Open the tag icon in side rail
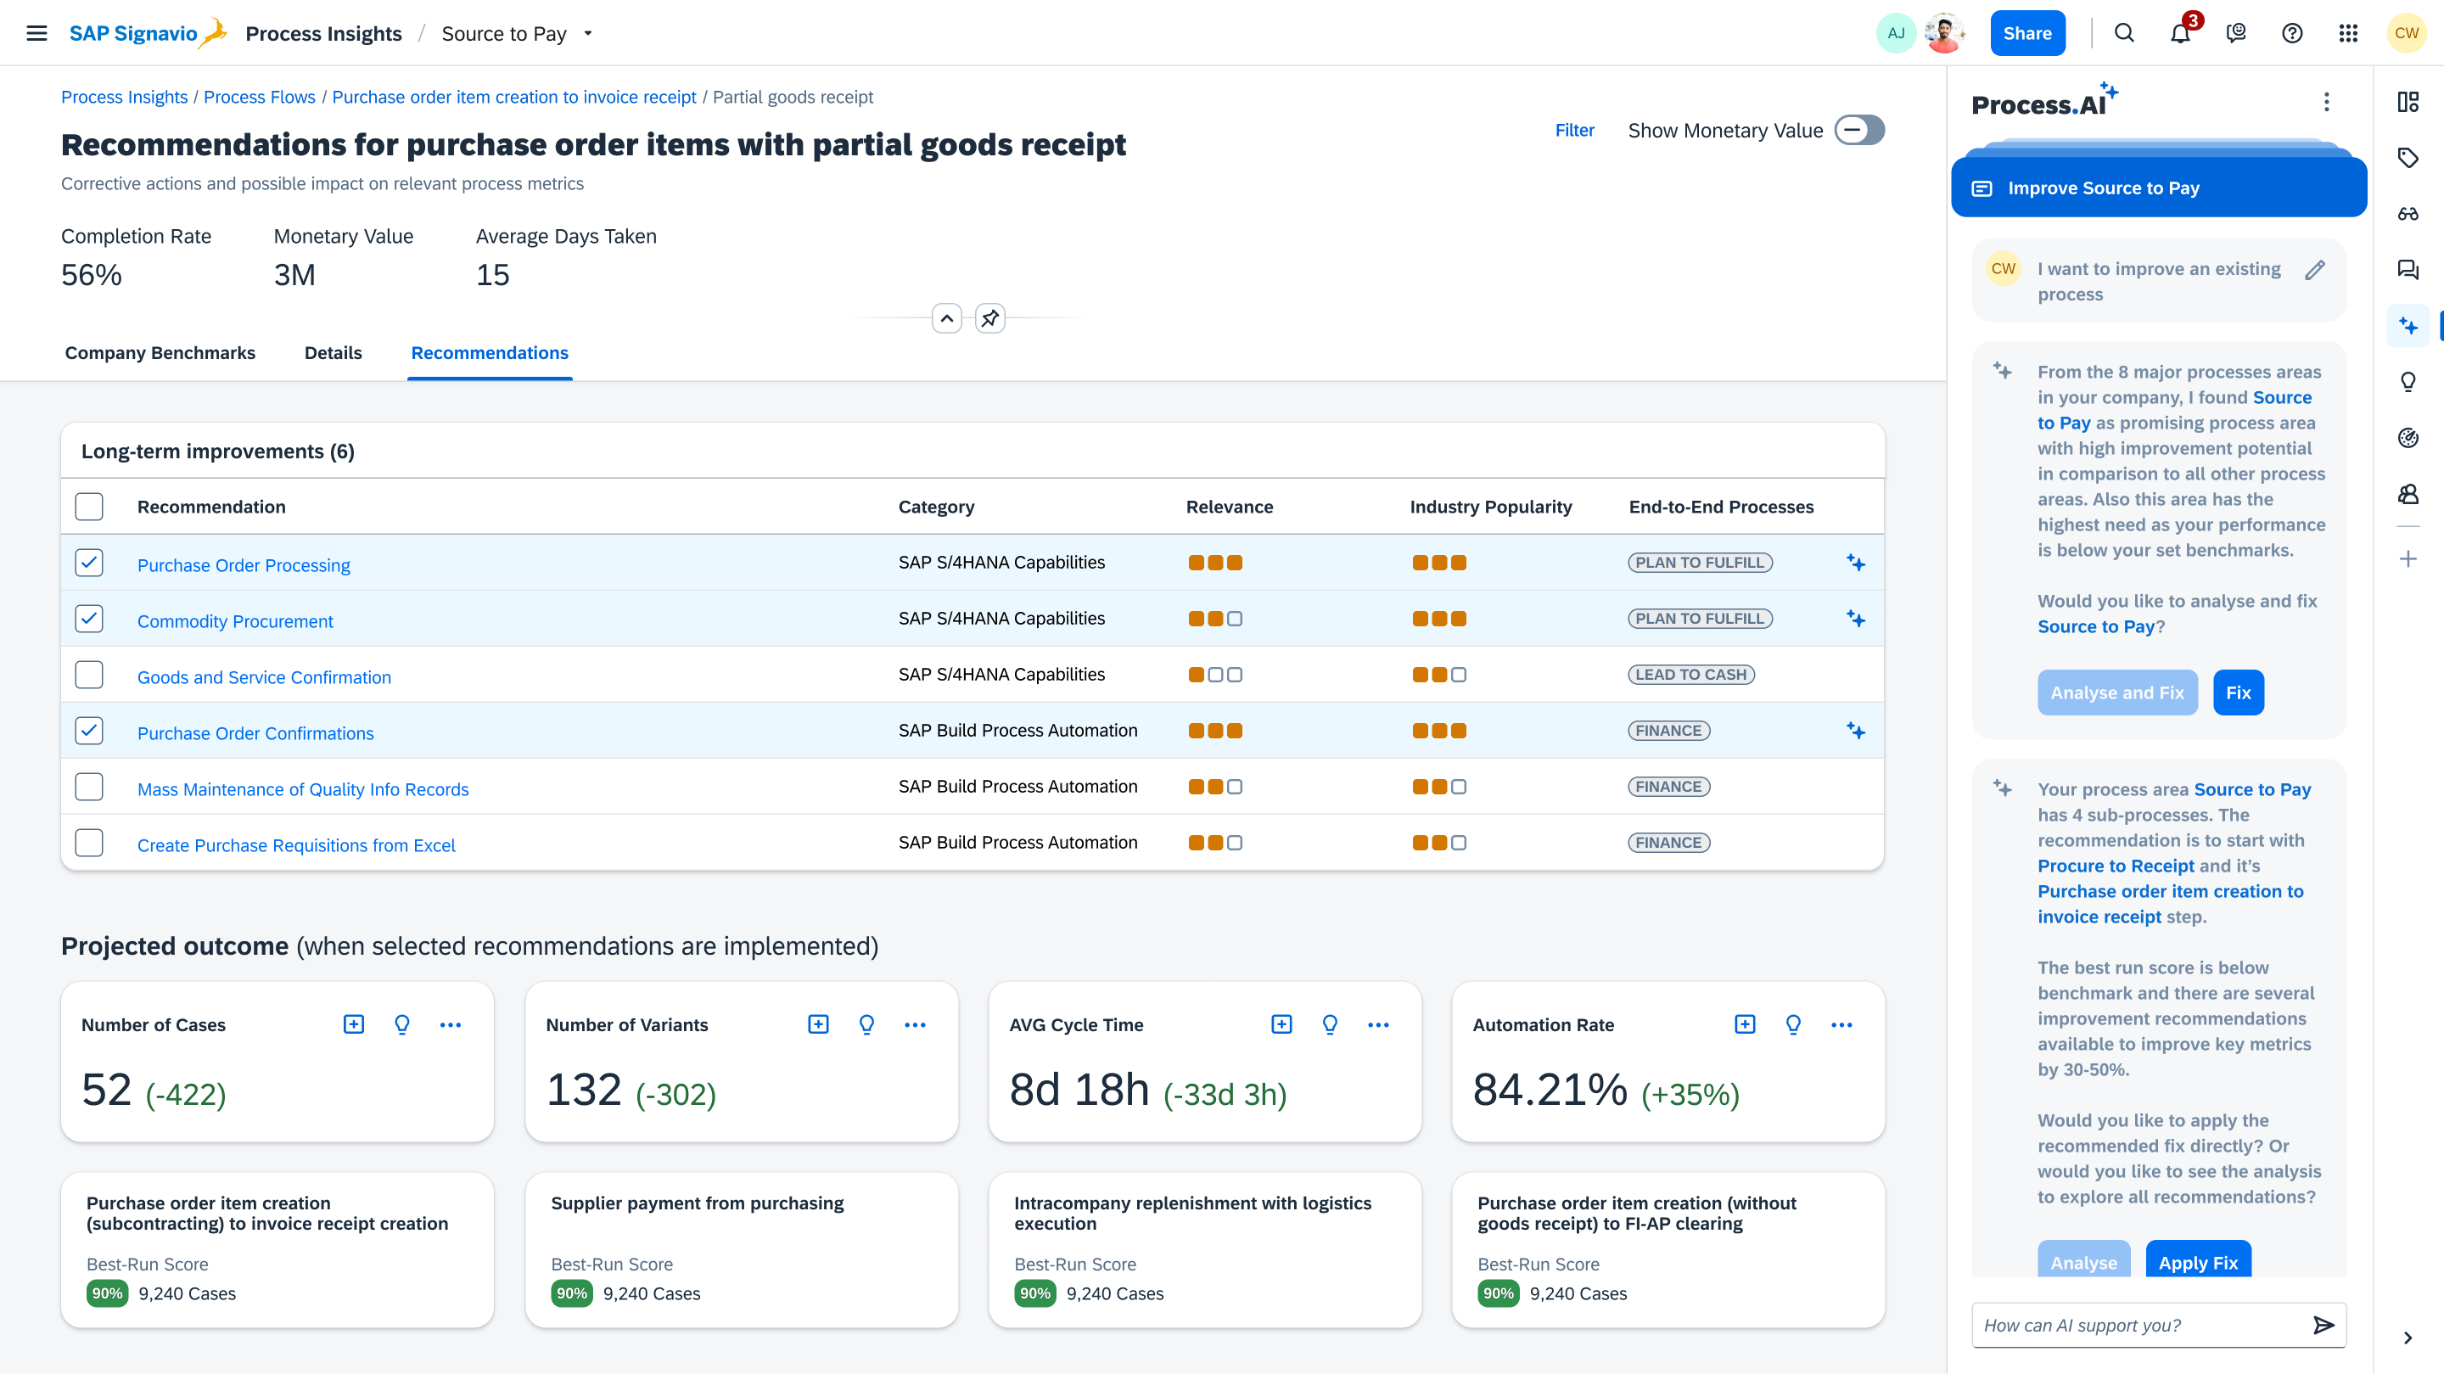 [x=2407, y=158]
